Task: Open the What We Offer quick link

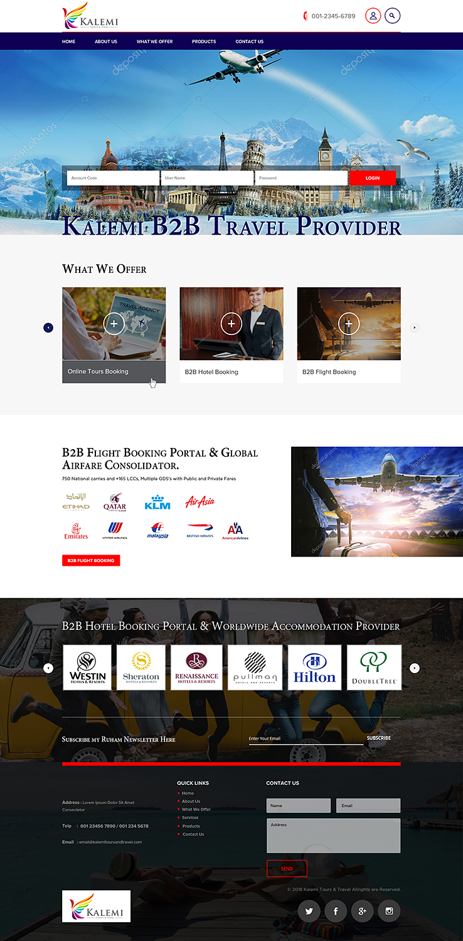Action: (196, 809)
